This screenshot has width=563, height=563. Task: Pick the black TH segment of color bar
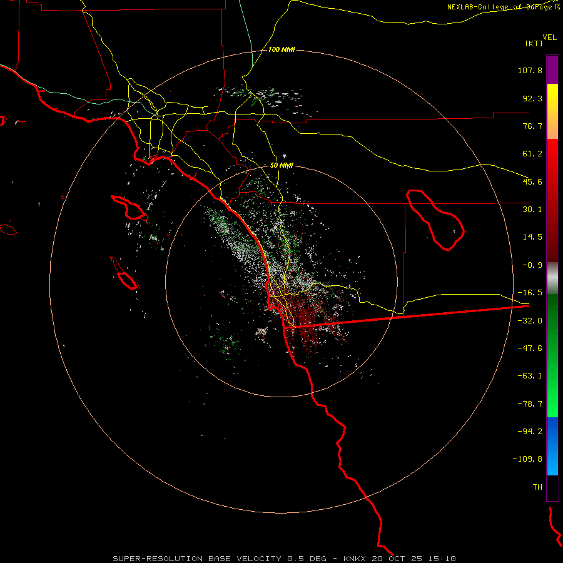(552, 488)
